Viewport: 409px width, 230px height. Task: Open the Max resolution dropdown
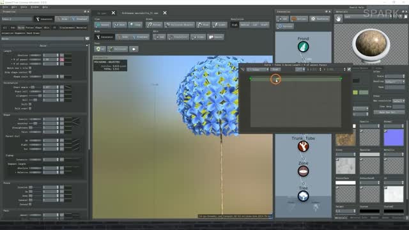pos(399,101)
